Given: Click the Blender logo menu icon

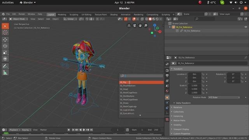Looking at the screenshot, I should pyautogui.click(x=3, y=14).
